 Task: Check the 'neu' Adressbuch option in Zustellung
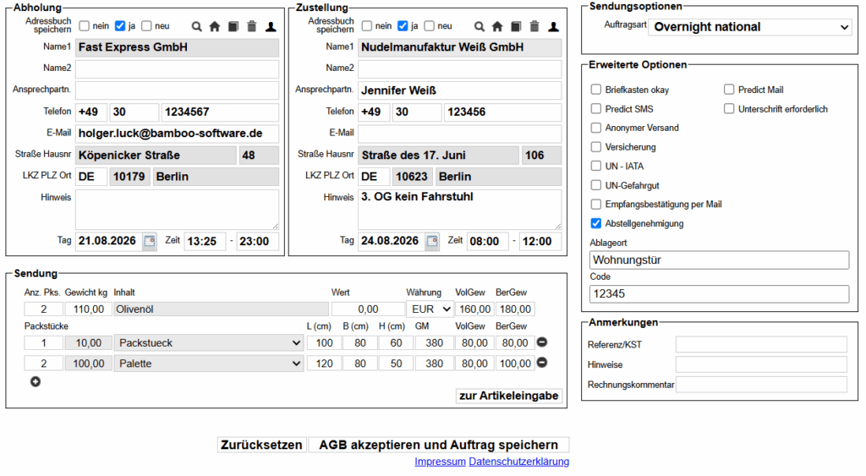pyautogui.click(x=429, y=26)
